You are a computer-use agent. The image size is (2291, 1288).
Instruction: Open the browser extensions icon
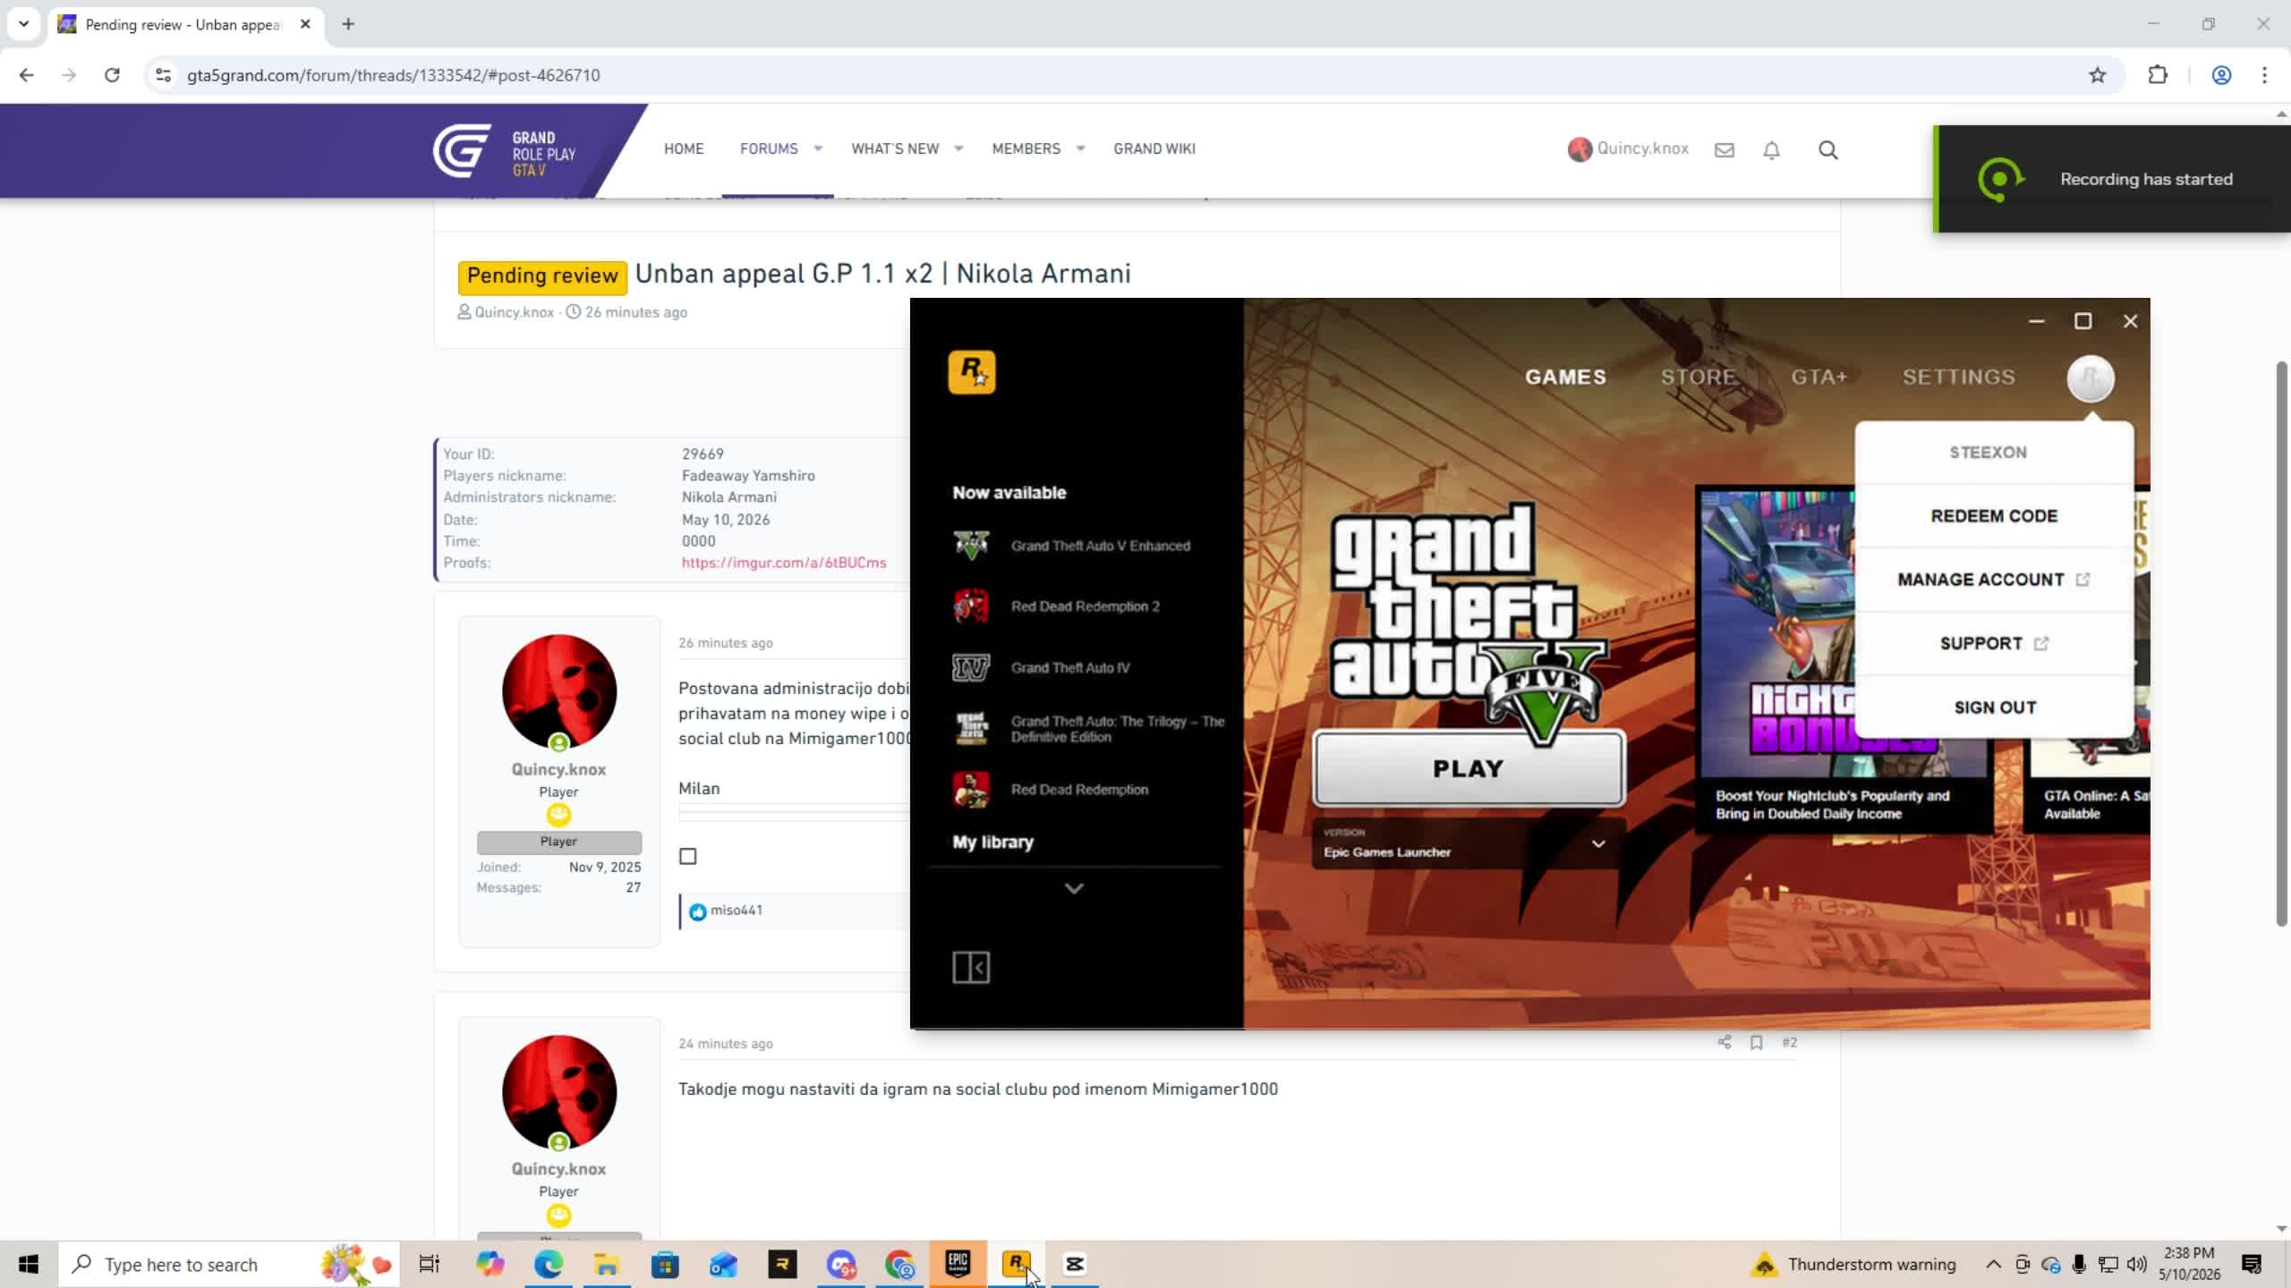(x=2158, y=75)
